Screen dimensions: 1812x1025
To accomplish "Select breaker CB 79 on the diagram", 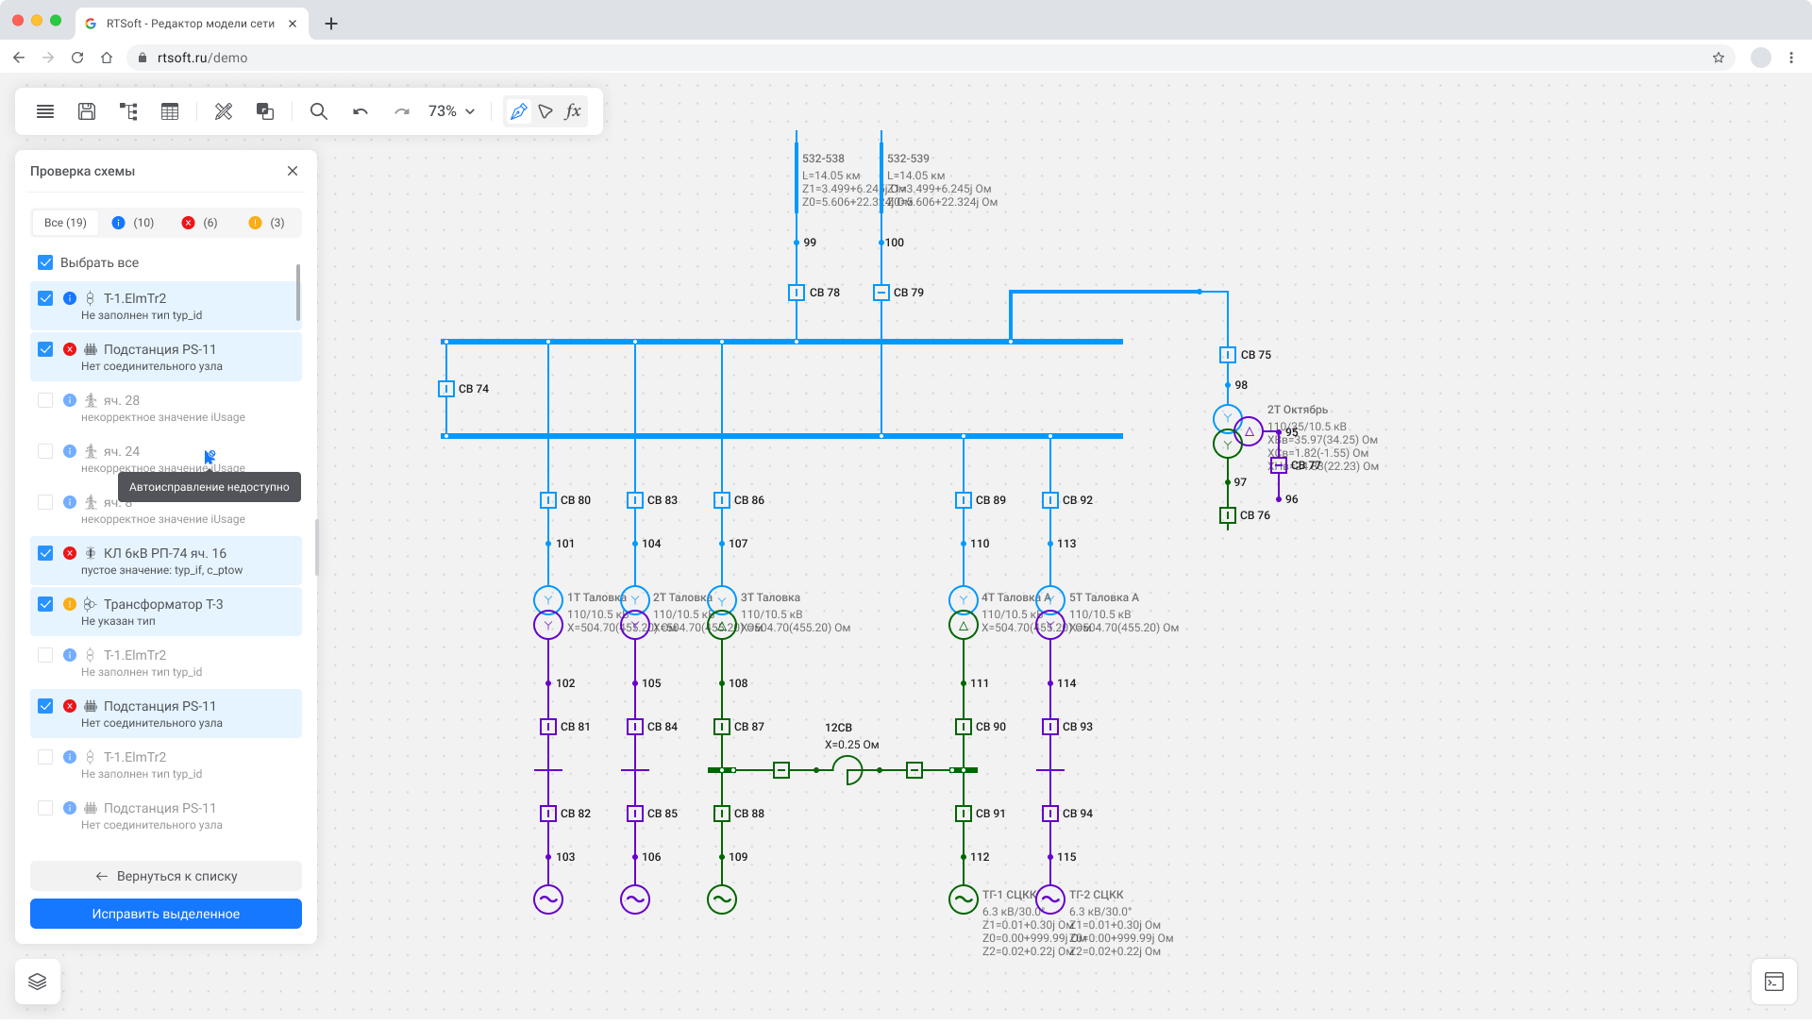I will [x=881, y=293].
